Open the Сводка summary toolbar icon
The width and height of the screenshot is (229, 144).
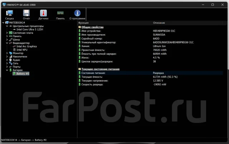tap(10, 13)
